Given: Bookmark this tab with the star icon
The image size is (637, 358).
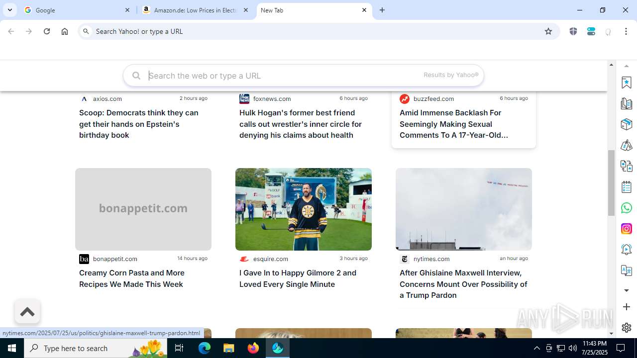Looking at the screenshot, I should [548, 31].
